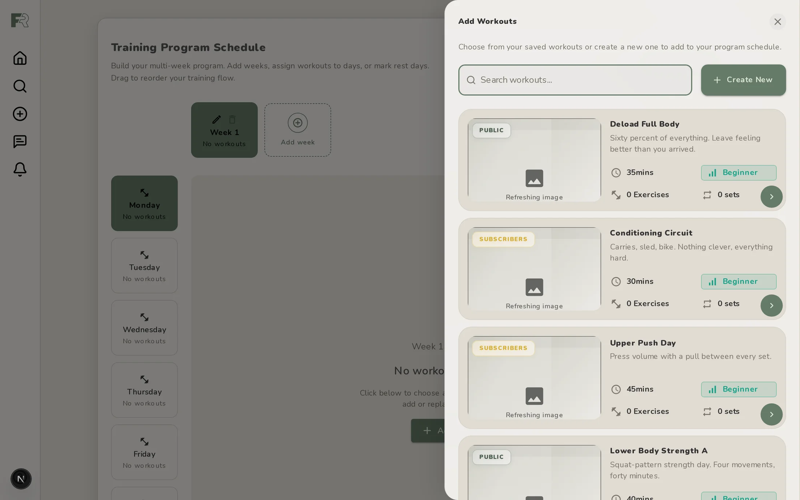Click sets repeat icon in Deload Full Body
The width and height of the screenshot is (800, 500).
coord(707,195)
